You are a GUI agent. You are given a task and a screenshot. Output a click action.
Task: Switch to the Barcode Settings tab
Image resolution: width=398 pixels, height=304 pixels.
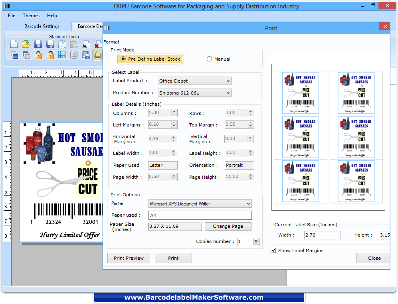pos(42,26)
